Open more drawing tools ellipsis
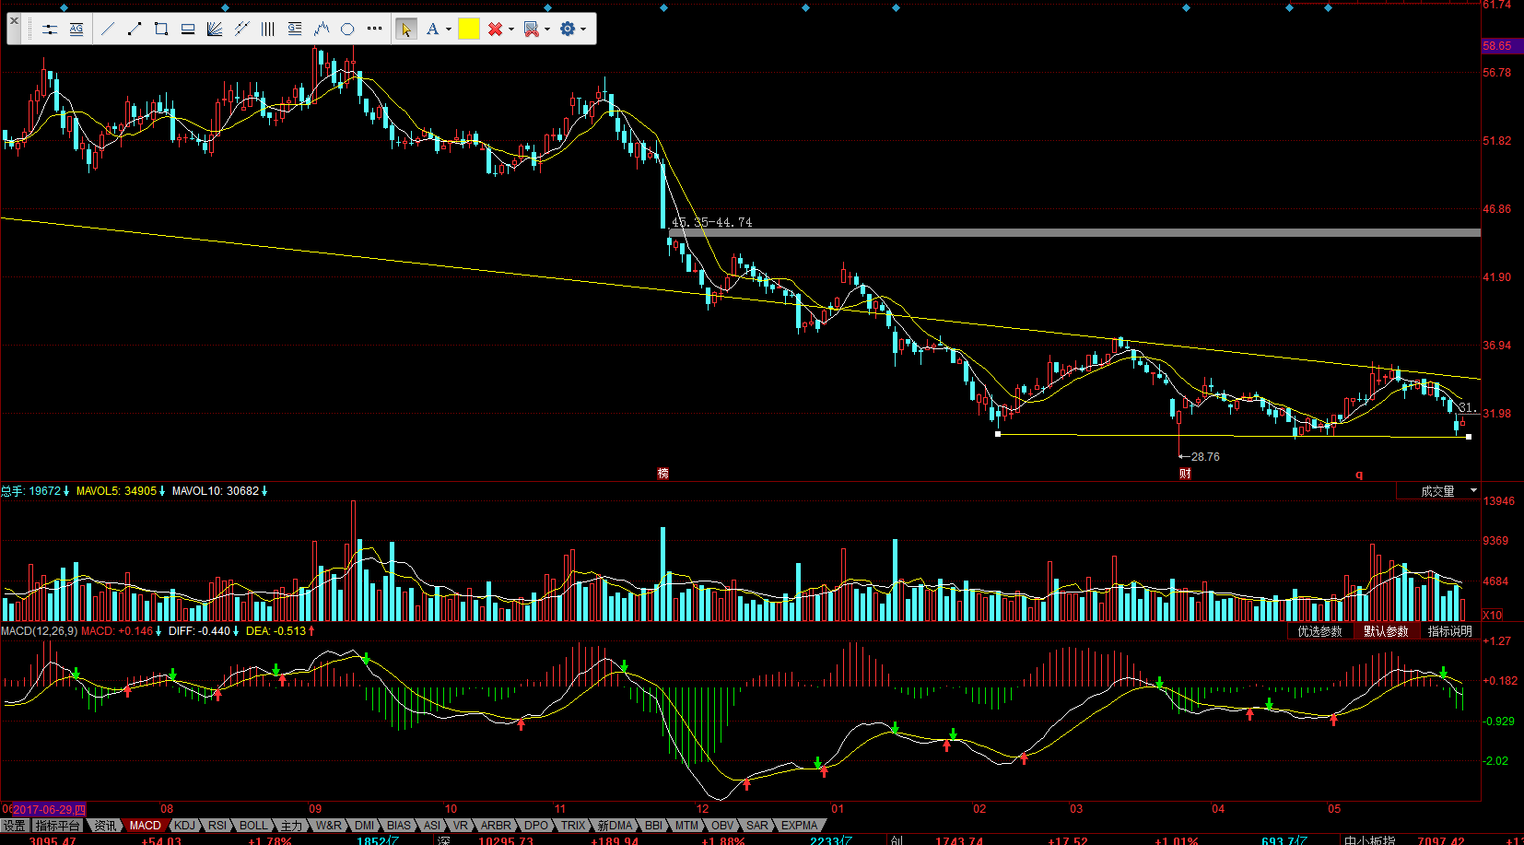This screenshot has width=1524, height=845. [x=374, y=29]
